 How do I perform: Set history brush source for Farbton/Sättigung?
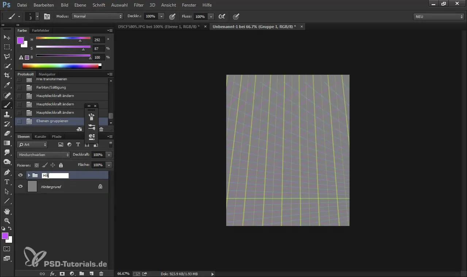pos(19,87)
